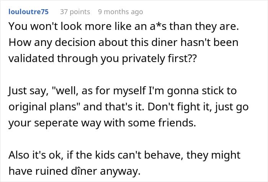Click the word 'seperate' in the comment
The width and height of the screenshot is (268, 182).
56,123
